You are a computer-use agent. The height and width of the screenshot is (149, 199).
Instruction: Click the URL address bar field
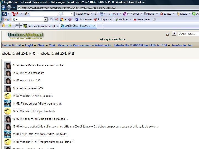click(x=108, y=8)
